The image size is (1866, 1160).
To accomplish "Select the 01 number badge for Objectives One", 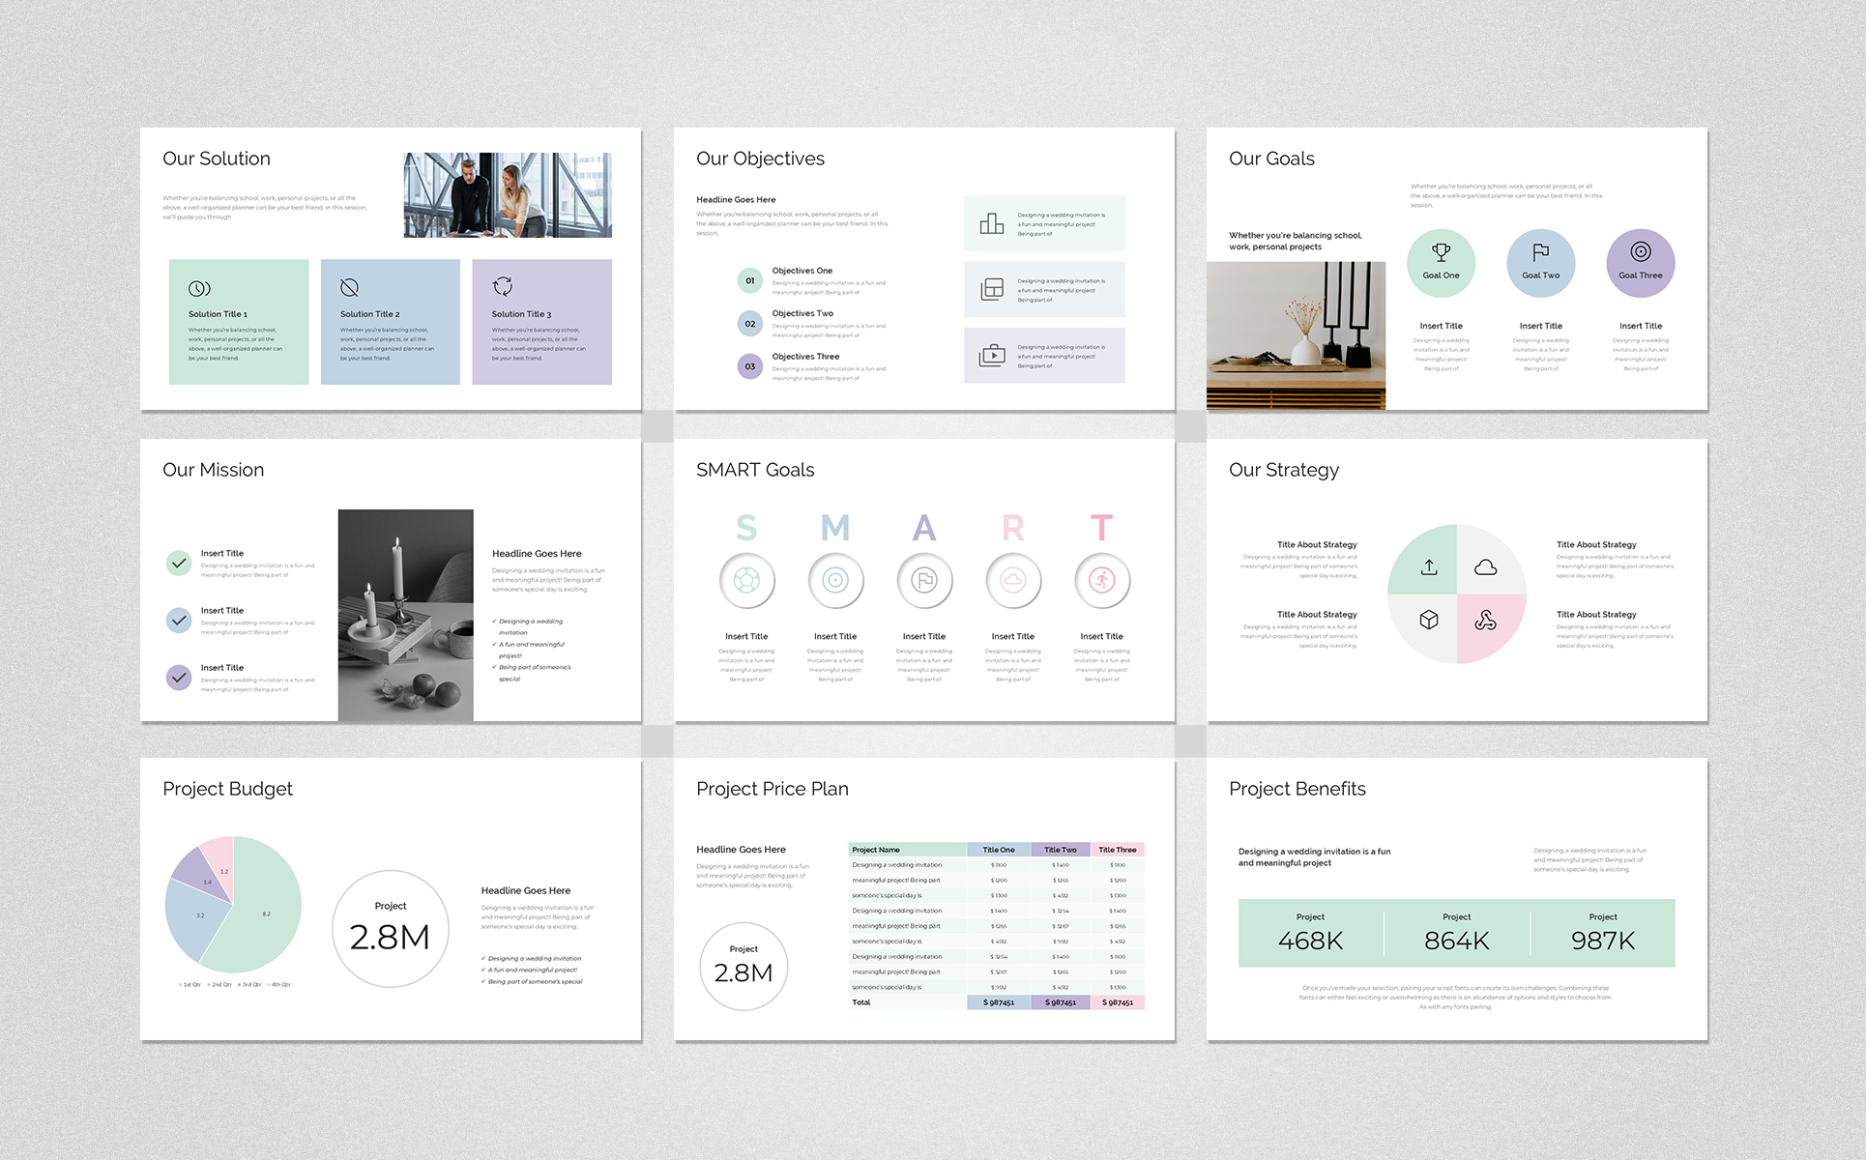I will (x=750, y=281).
